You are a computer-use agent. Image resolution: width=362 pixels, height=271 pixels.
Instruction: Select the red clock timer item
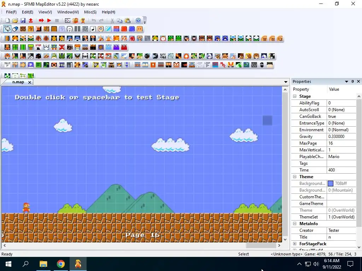pyautogui.click(x=163, y=38)
